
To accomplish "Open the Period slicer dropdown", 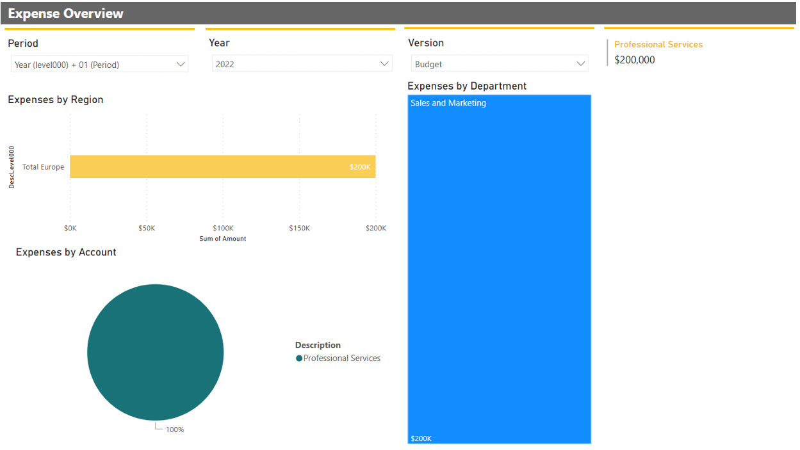I will 99,64.
